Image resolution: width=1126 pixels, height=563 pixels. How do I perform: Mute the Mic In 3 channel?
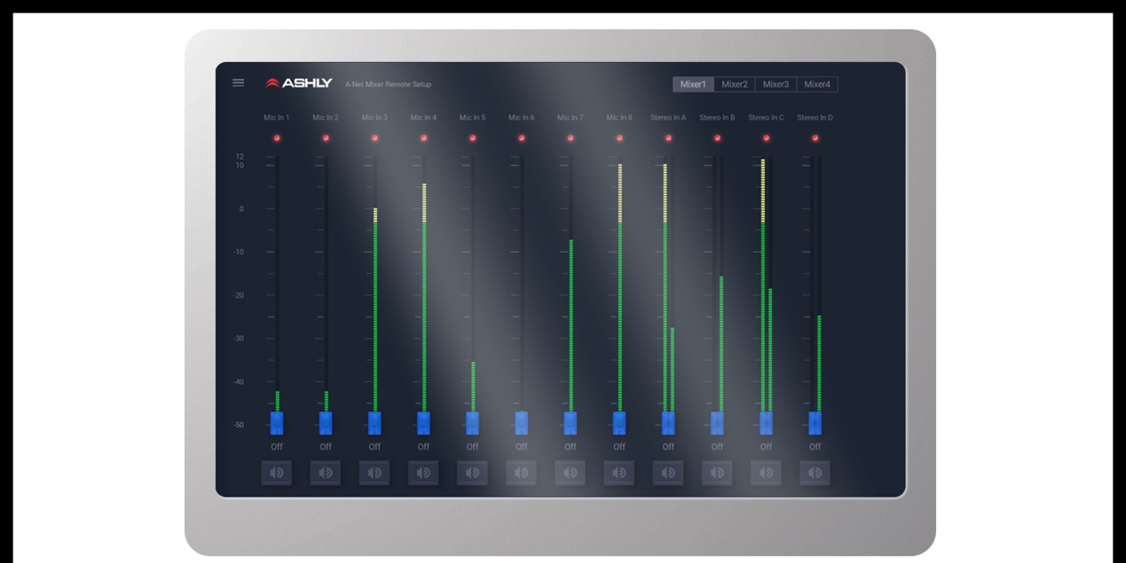click(x=374, y=473)
